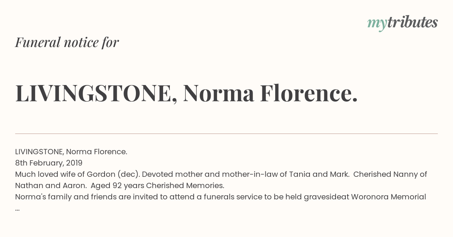Click the green 'my' part of logo
This screenshot has height=237, width=453.
tap(377, 24)
